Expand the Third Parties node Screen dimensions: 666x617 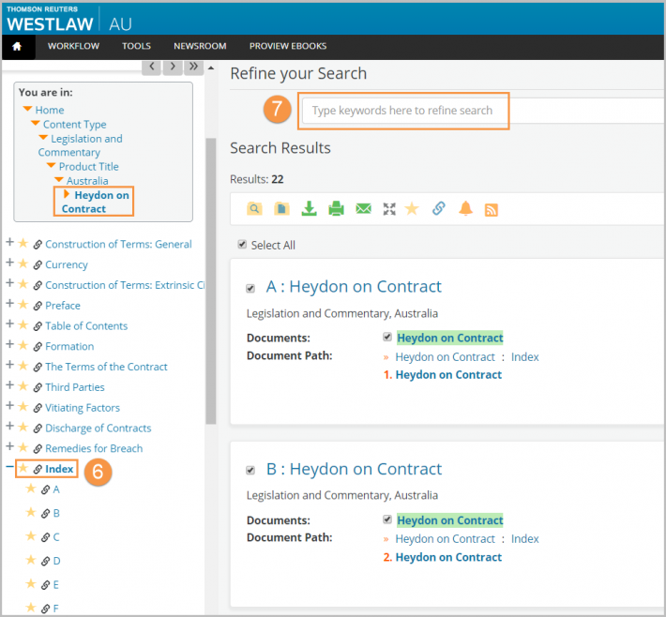(x=9, y=385)
